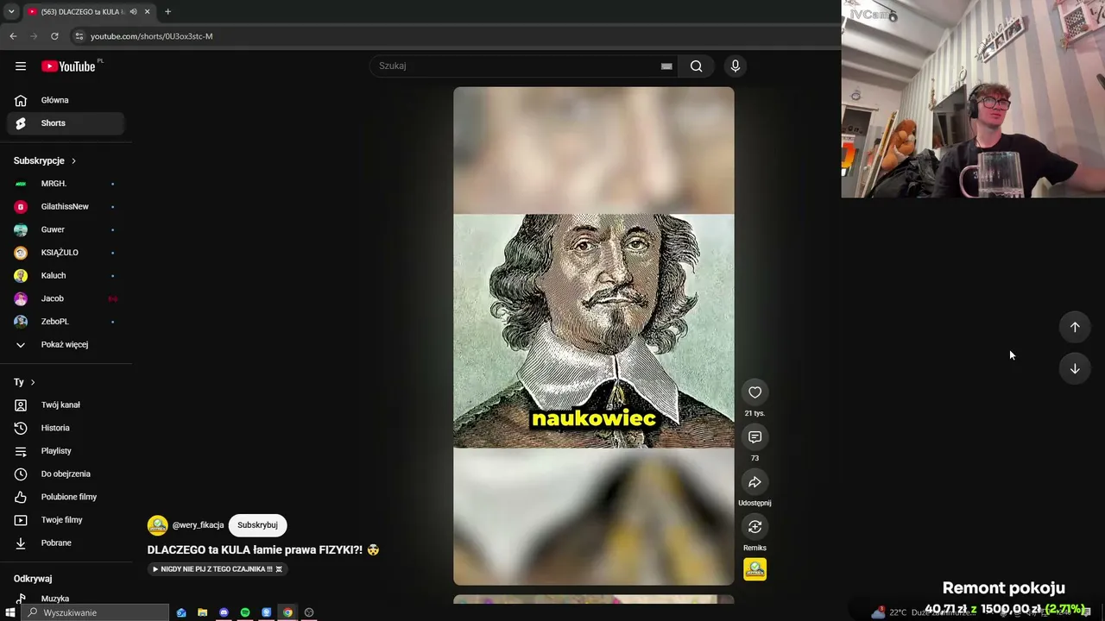Viewport: 1105px width, 621px height.
Task: Reload the current page
Action: coord(54,36)
